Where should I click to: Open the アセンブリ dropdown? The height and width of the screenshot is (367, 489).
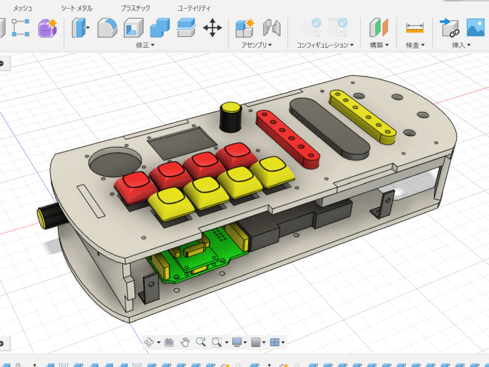tap(256, 45)
